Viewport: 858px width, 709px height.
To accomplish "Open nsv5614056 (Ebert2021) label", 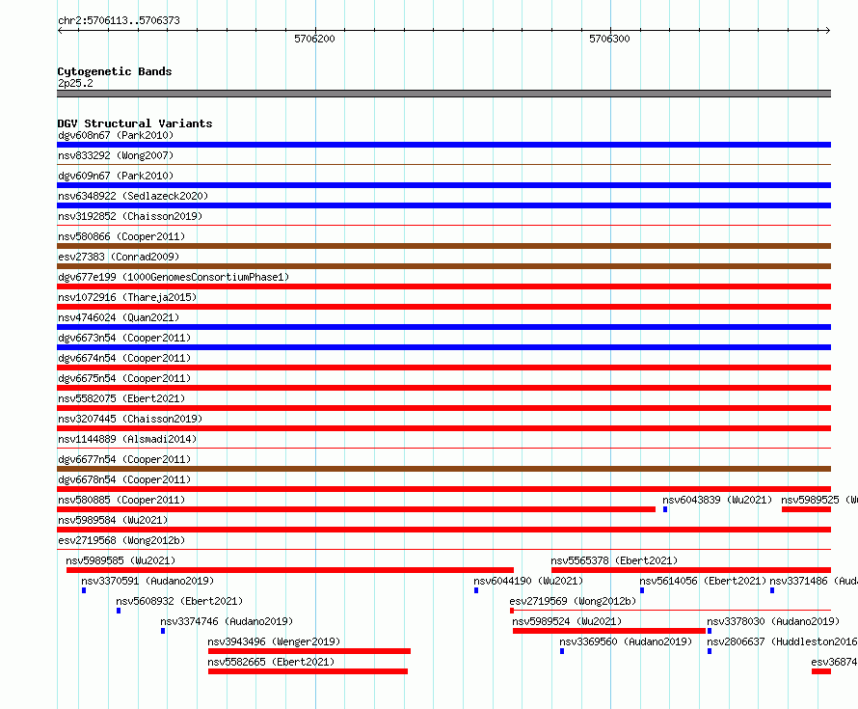I will [x=703, y=581].
